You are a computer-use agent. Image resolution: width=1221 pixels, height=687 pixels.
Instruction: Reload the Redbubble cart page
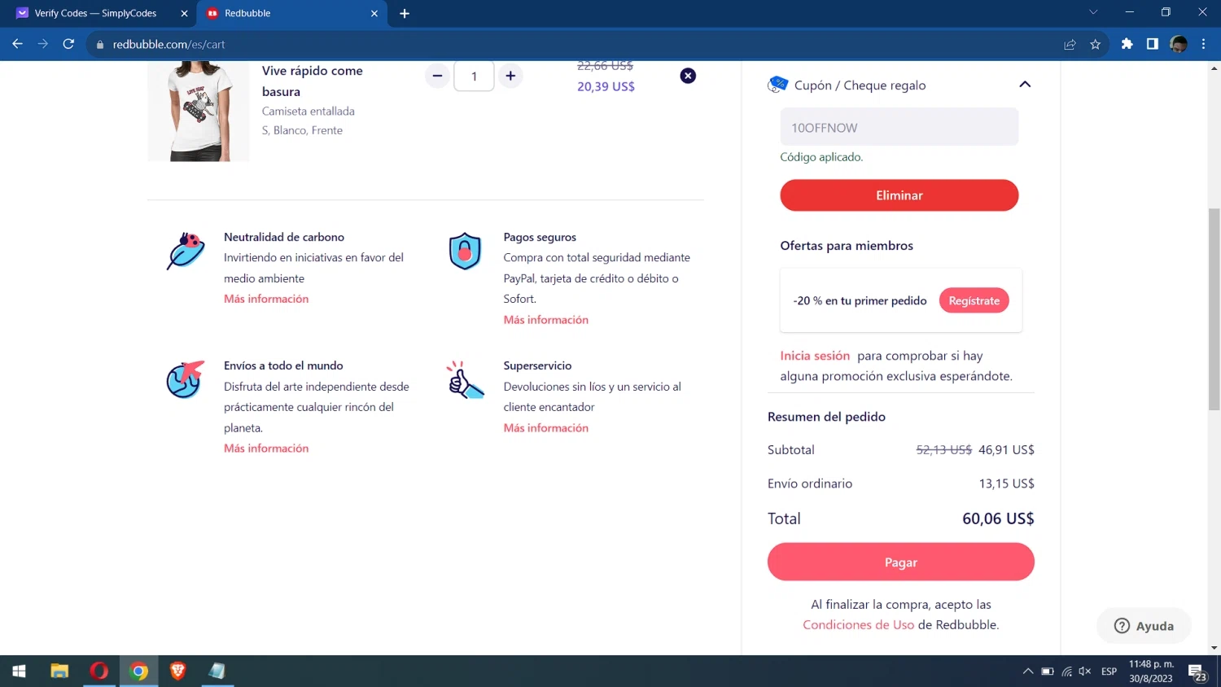pyautogui.click(x=69, y=44)
